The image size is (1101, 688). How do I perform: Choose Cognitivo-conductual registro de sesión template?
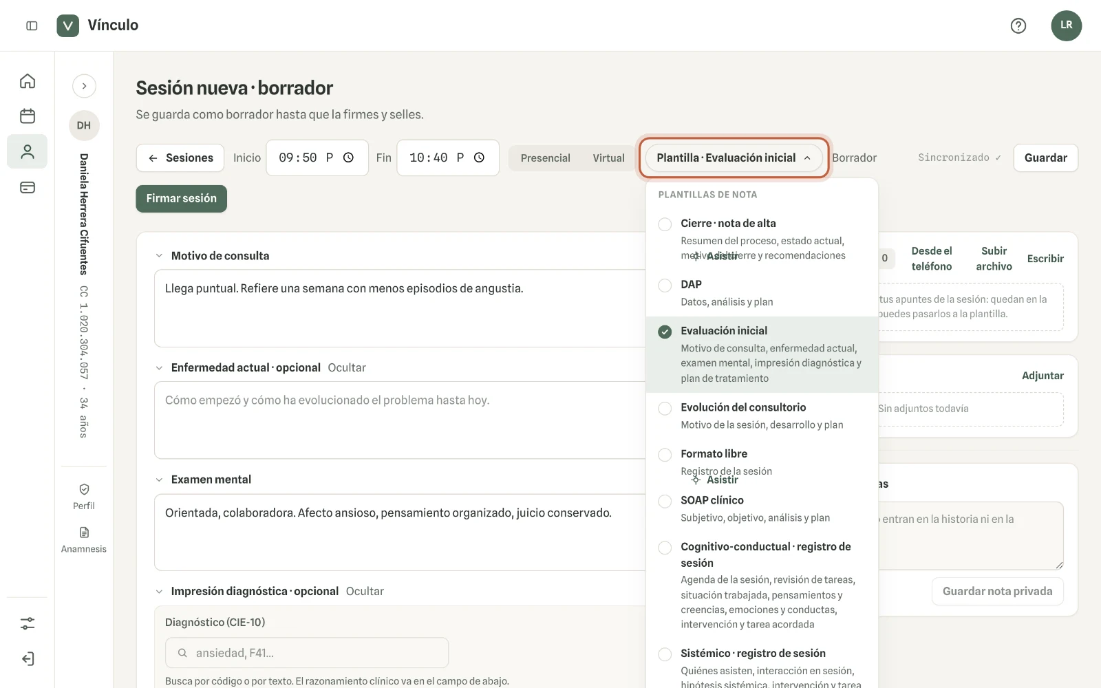point(762,585)
